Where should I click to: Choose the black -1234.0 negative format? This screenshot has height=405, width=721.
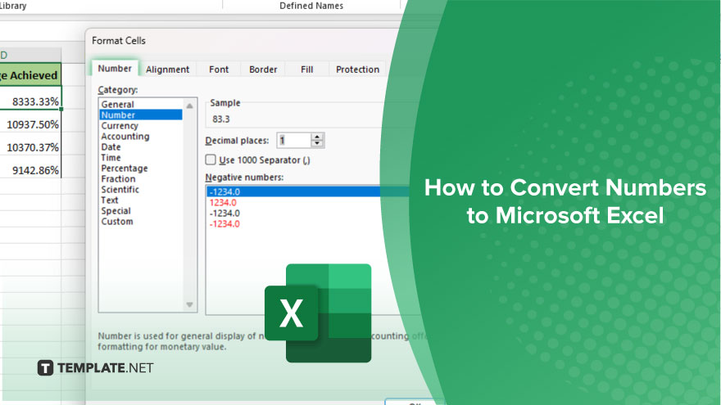coord(224,213)
